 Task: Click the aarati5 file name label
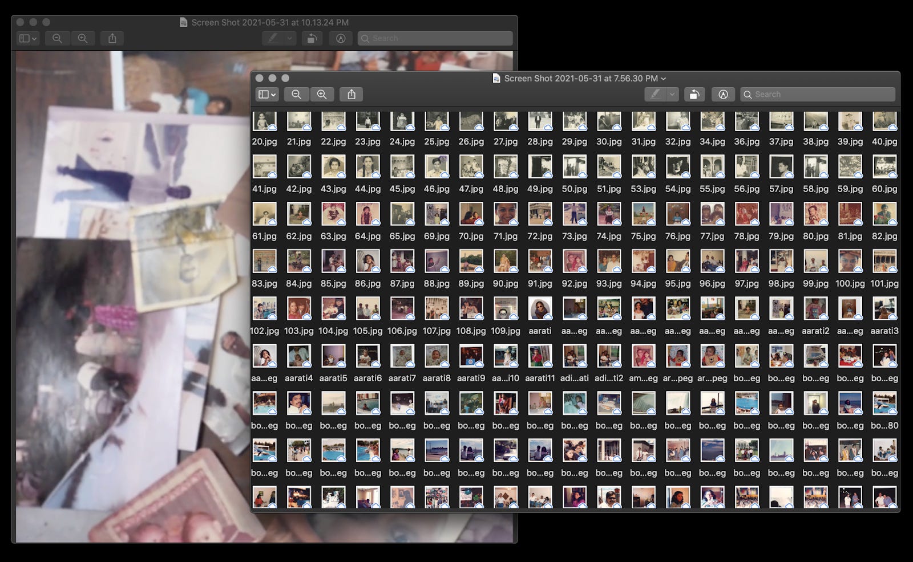pyautogui.click(x=333, y=378)
